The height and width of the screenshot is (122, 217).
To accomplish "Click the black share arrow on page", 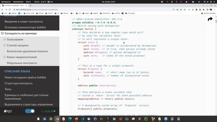I will 210,19.
